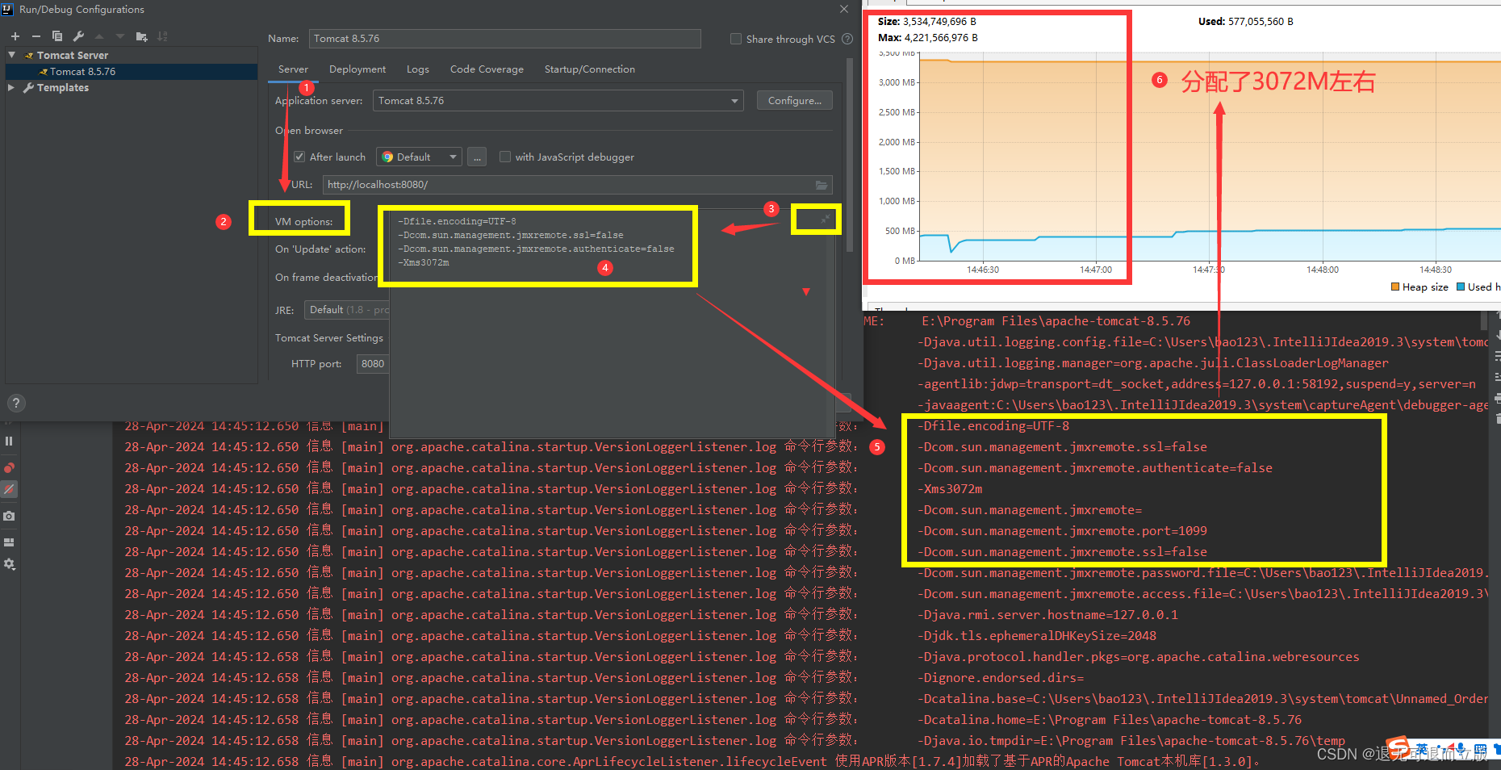Image resolution: width=1501 pixels, height=770 pixels.
Task: Open the Default browser dropdown
Action: click(x=419, y=157)
